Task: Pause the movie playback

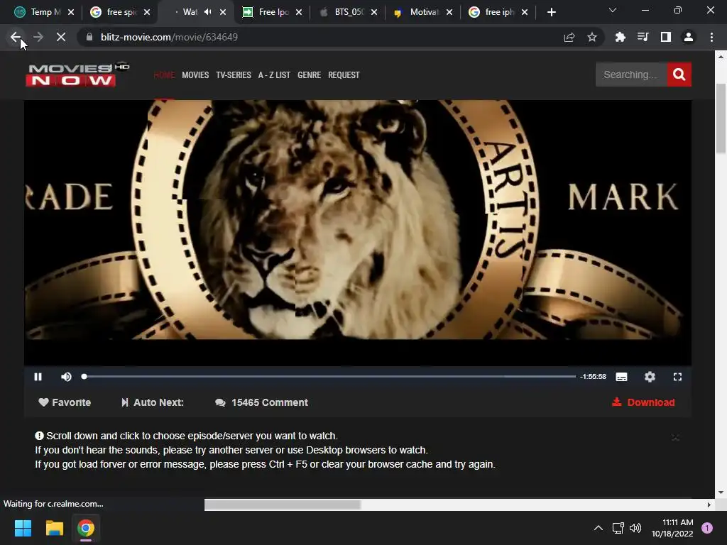Action: pyautogui.click(x=38, y=377)
